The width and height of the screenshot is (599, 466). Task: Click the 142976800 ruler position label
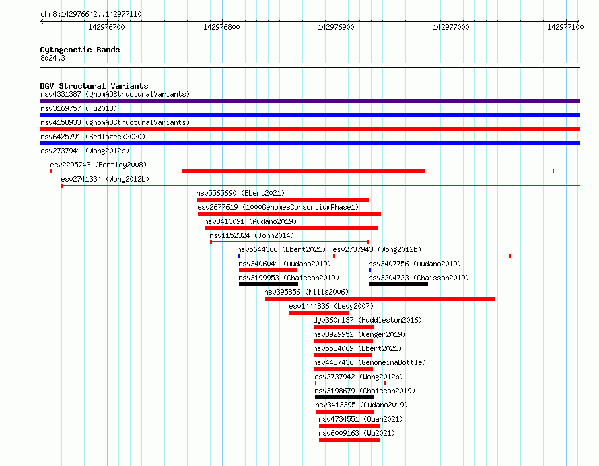click(221, 27)
